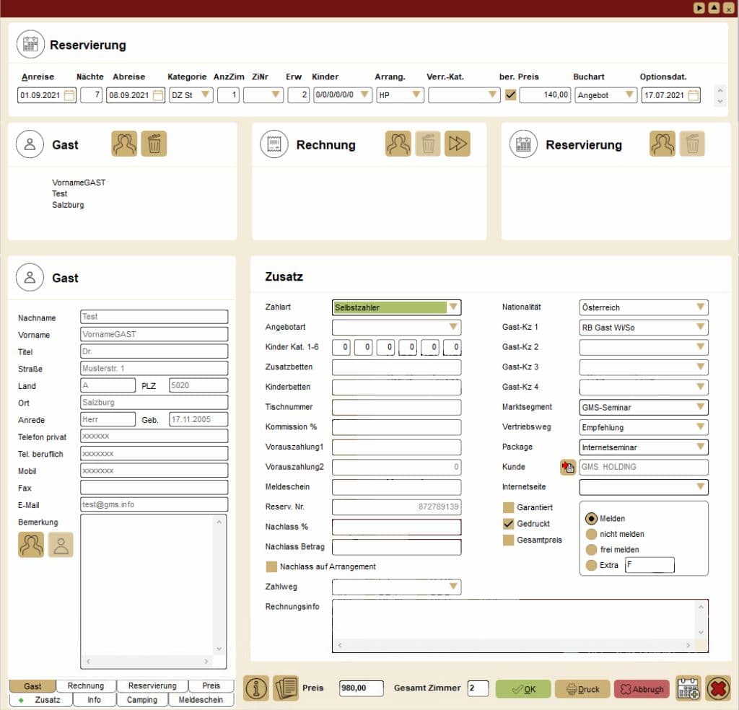Open the Meldeschein tab
Image resolution: width=739 pixels, height=710 pixels.
point(201,700)
